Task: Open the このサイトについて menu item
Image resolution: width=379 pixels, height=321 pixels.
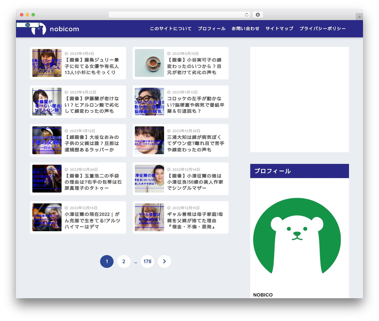Action: [171, 29]
